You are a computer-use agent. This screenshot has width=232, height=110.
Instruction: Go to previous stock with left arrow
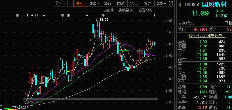[180, 5]
